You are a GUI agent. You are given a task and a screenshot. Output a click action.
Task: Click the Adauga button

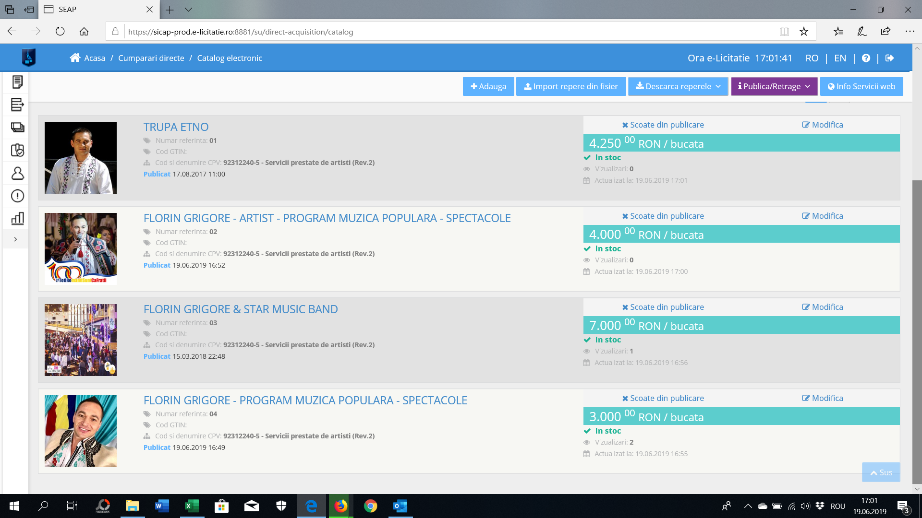488,86
